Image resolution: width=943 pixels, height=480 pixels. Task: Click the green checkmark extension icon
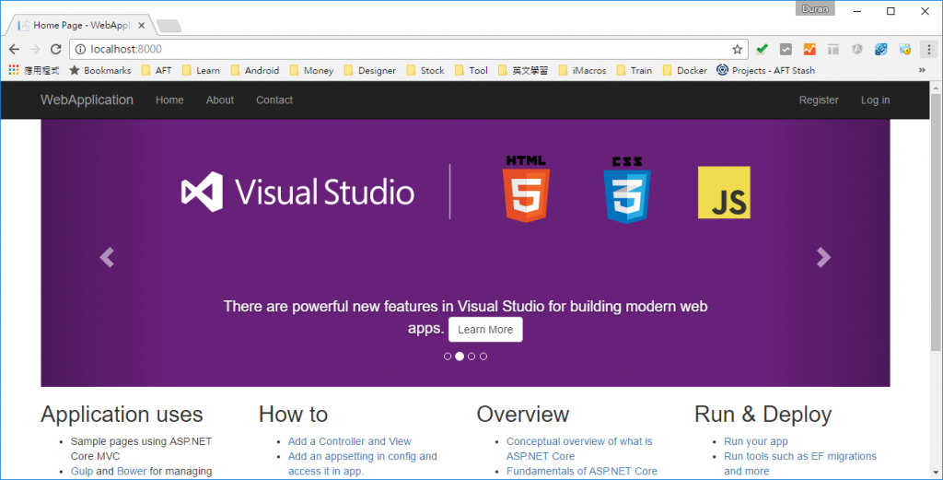click(762, 50)
